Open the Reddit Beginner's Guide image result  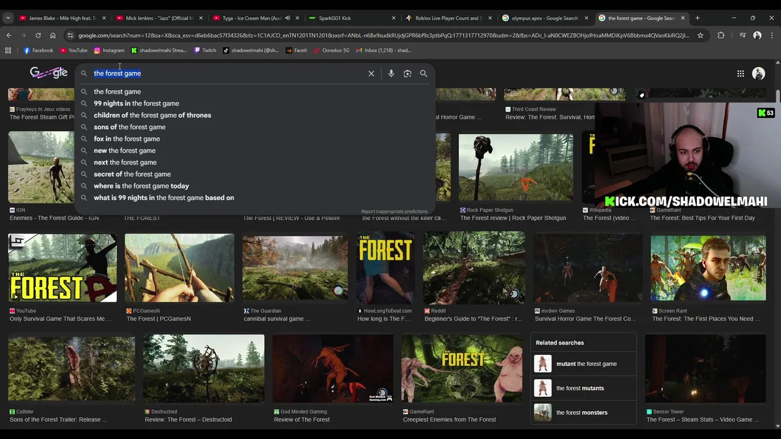pos(473,268)
